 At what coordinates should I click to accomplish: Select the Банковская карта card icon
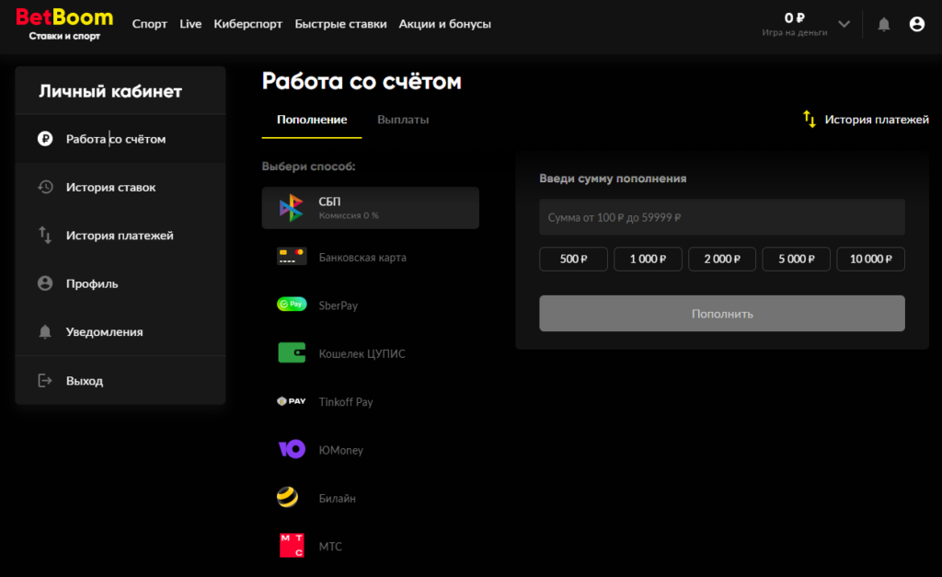[292, 257]
